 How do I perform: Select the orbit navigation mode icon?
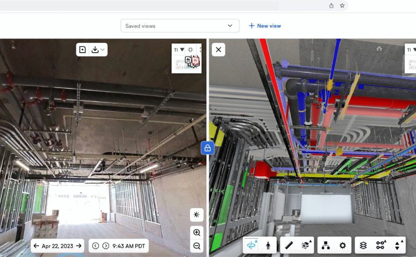pyautogui.click(x=252, y=245)
